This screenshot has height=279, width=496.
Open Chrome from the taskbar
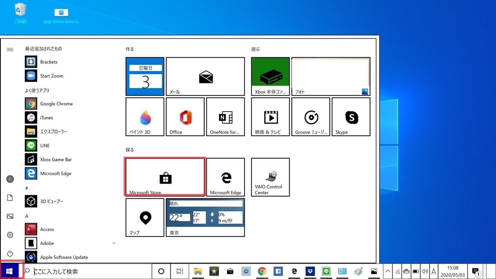point(262,272)
